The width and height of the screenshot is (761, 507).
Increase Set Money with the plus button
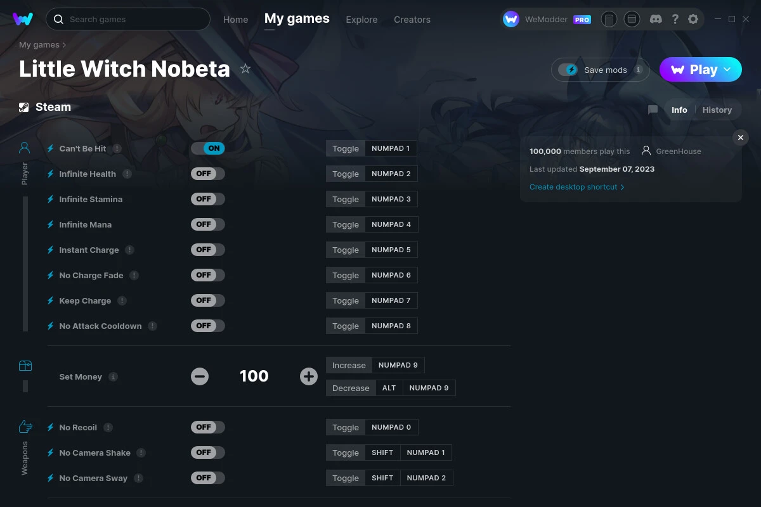pos(309,376)
